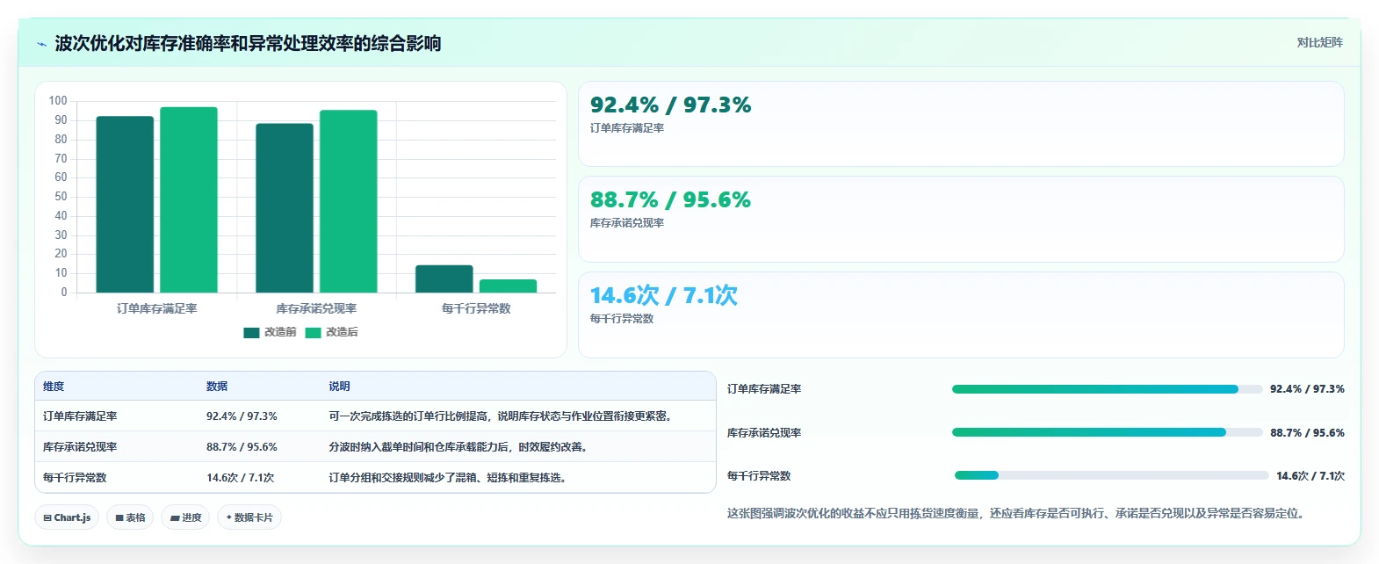
Task: Click table value 14.6次 / 7.1次
Action: click(241, 478)
